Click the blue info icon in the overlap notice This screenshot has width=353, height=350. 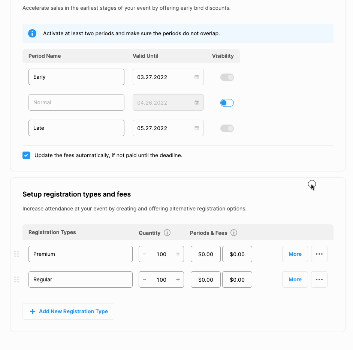click(32, 33)
